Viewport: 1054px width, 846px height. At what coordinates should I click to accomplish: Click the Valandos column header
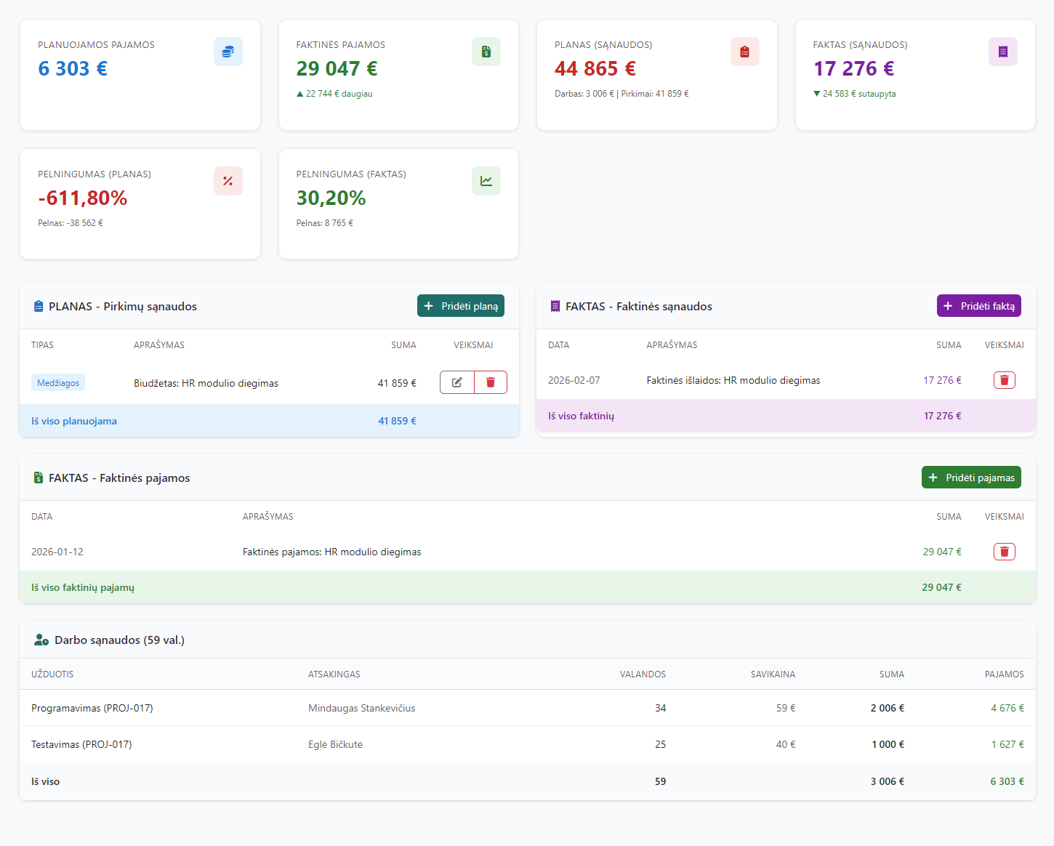pos(642,674)
